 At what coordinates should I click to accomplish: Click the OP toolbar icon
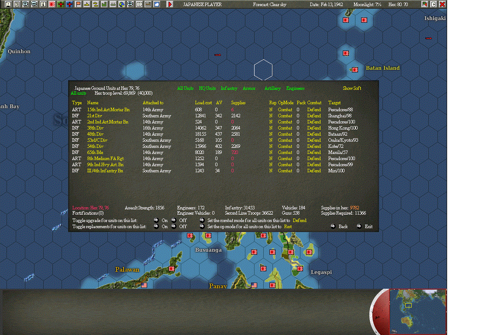point(139,4)
